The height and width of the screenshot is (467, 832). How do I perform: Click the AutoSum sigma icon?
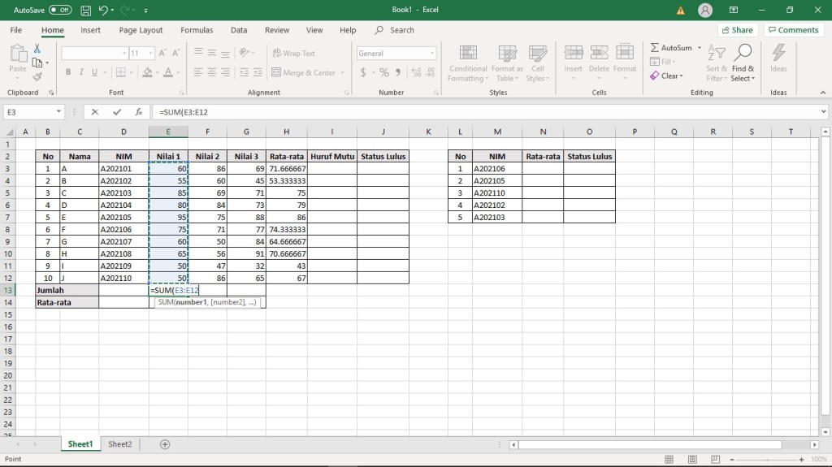point(655,48)
